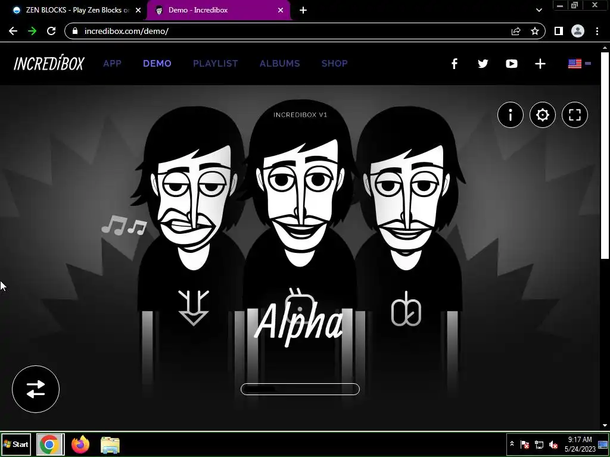Show hidden system tray icons
This screenshot has width=610, height=457.
(512, 444)
